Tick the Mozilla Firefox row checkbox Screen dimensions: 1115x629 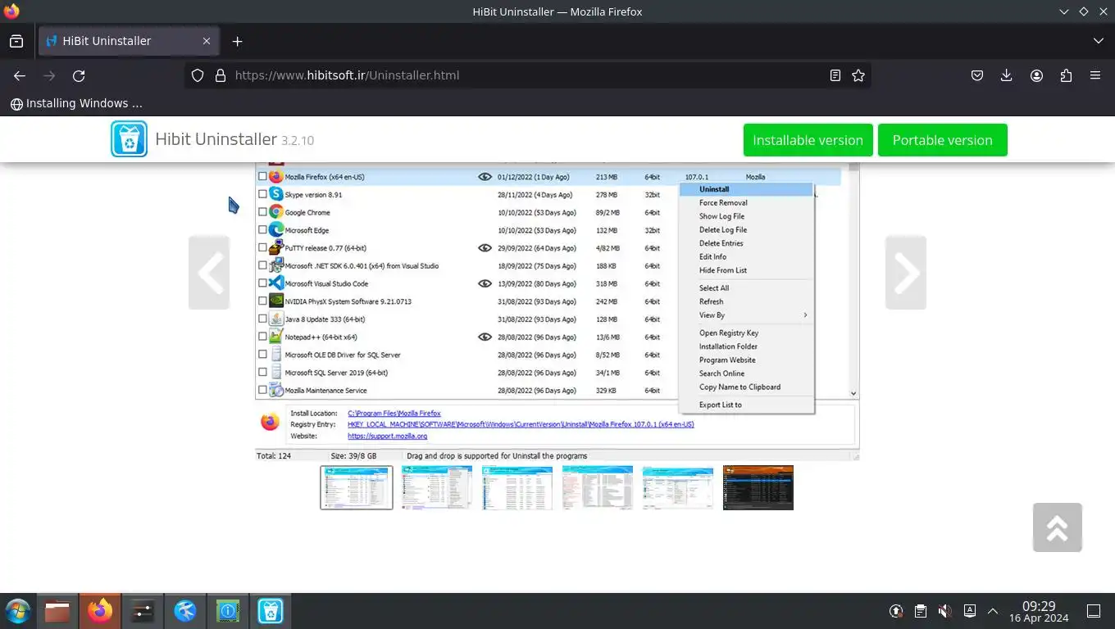coord(262,176)
